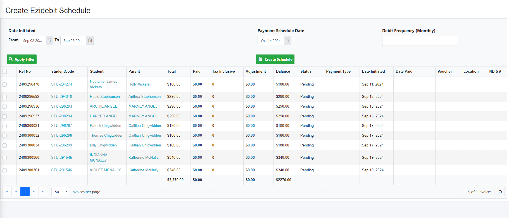Open parent Anthea Stephenson link
509x218 pixels.
144,96
